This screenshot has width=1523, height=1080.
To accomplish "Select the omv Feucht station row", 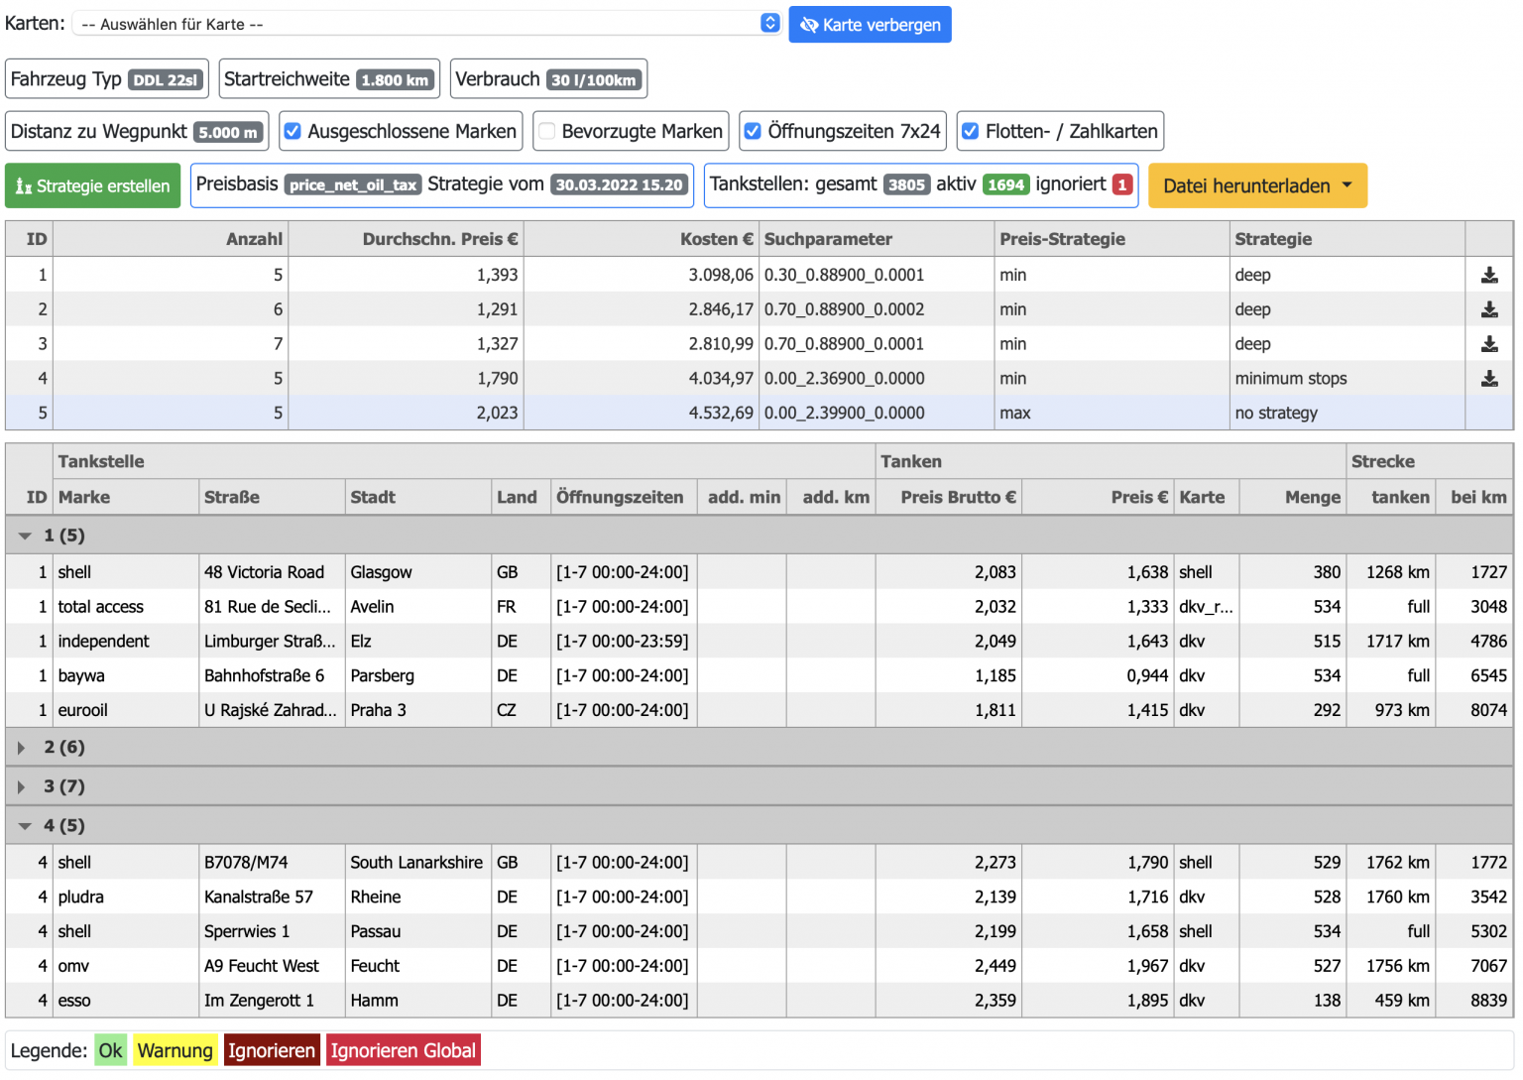I will (760, 966).
